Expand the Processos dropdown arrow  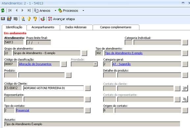pyautogui.click(x=83, y=10)
